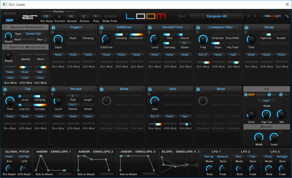Toggle the DIST effect power
This screenshot has width=292, height=178.
coord(246,94)
